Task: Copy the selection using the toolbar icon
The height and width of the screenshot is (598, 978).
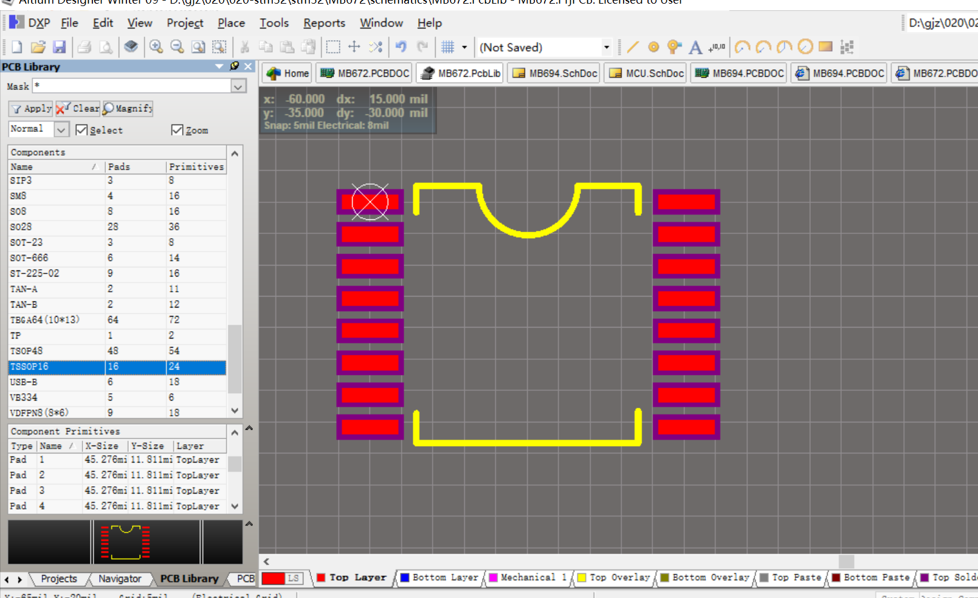Action: tap(266, 47)
